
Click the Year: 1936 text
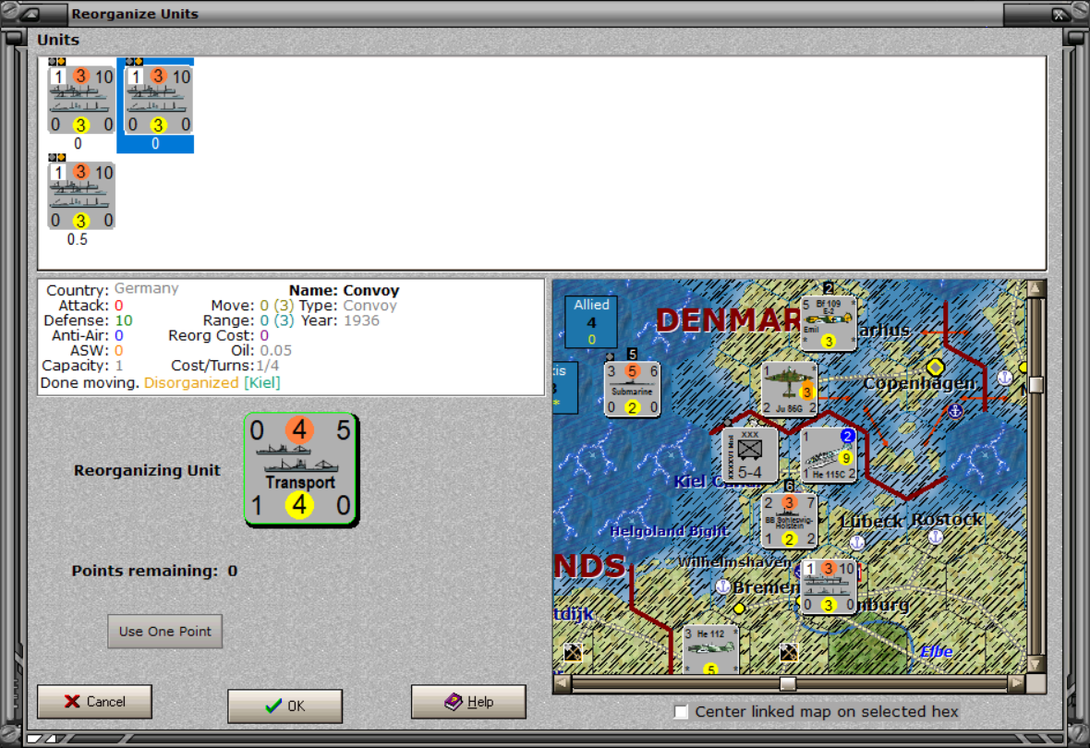tap(341, 320)
